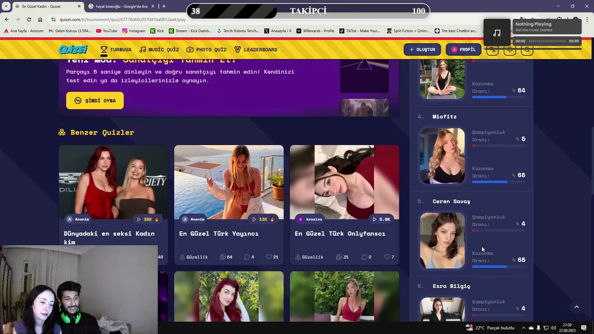Open En Güzel Türk Yayıncı quiz title

[219, 233]
